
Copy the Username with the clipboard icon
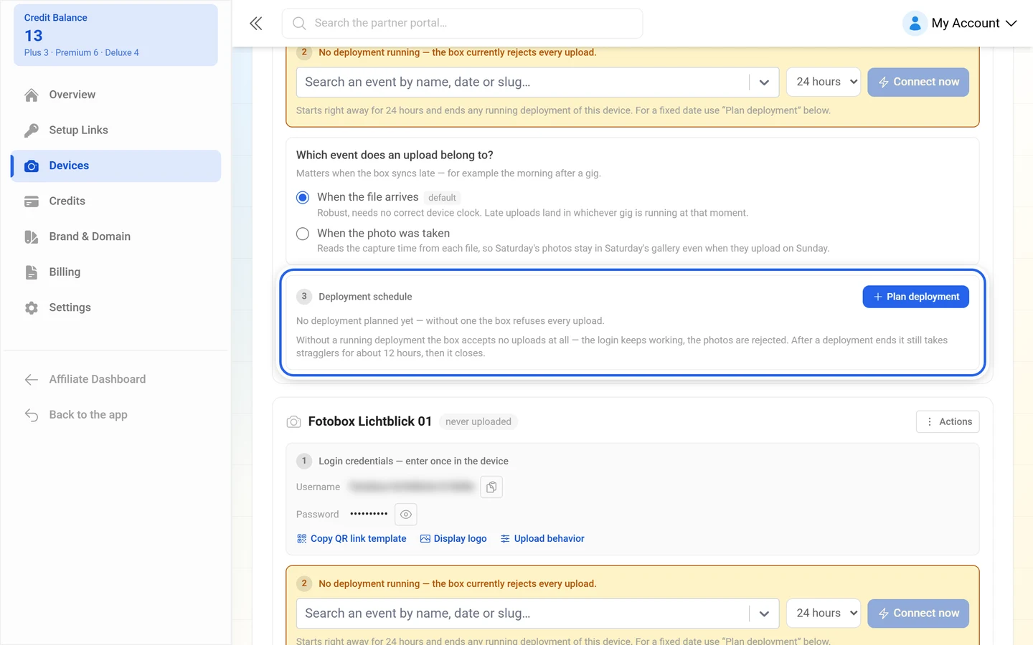491,487
